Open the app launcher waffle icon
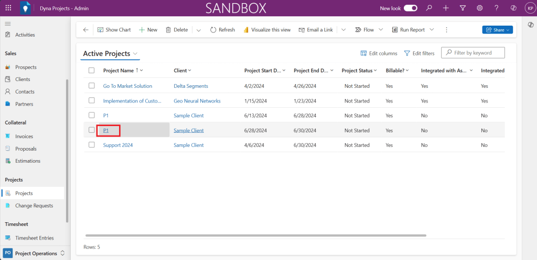 coord(8,8)
